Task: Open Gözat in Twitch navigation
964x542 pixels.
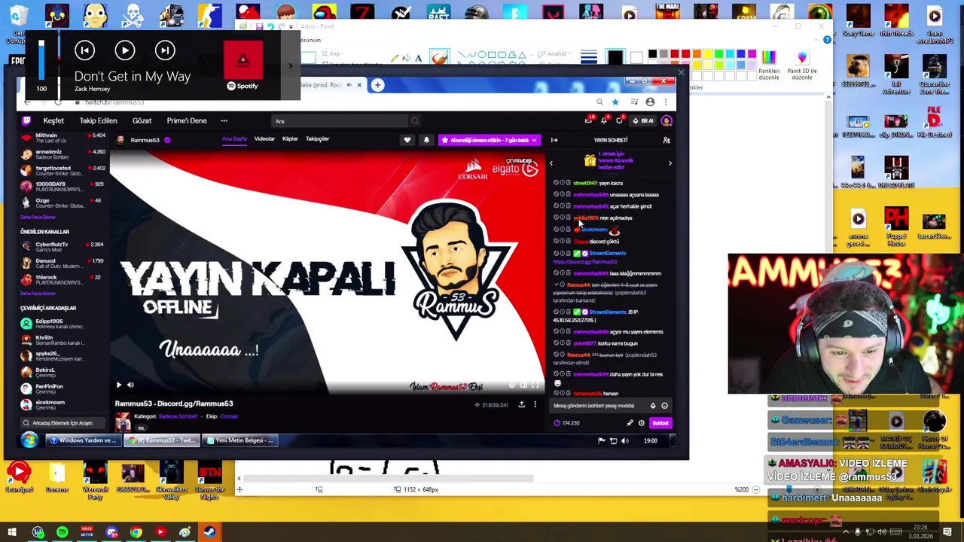Action: point(142,120)
